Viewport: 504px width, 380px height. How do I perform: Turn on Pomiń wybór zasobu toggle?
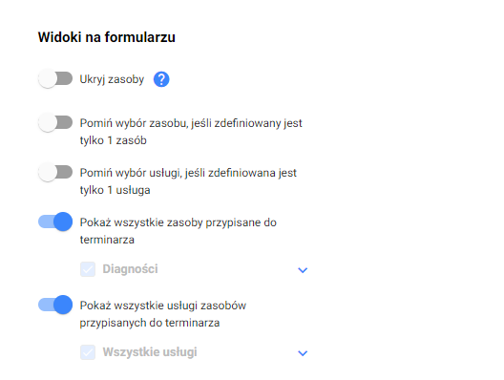coord(55,122)
